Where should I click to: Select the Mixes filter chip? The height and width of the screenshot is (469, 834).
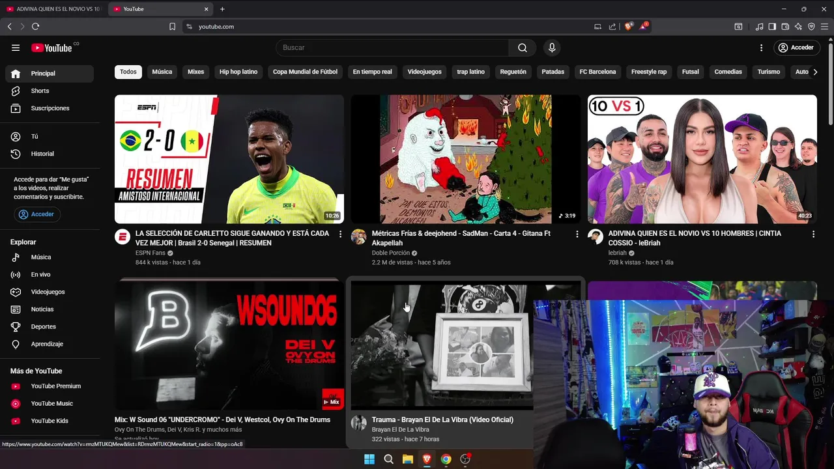pos(196,72)
